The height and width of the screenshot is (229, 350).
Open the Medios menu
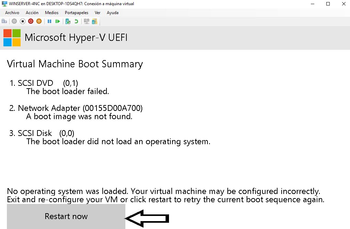[x=52, y=13]
